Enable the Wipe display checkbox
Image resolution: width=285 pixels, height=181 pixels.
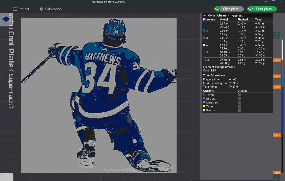point(240,106)
